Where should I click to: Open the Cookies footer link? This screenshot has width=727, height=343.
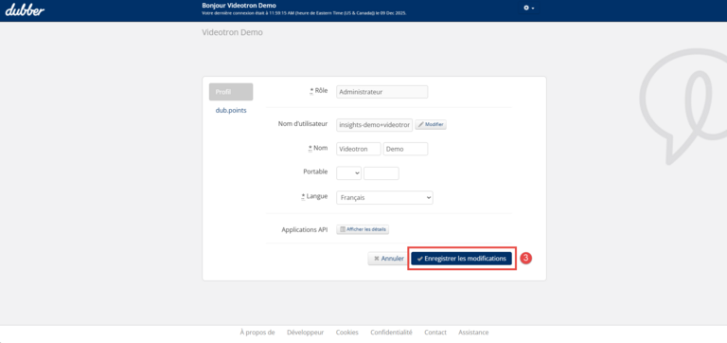346,333
